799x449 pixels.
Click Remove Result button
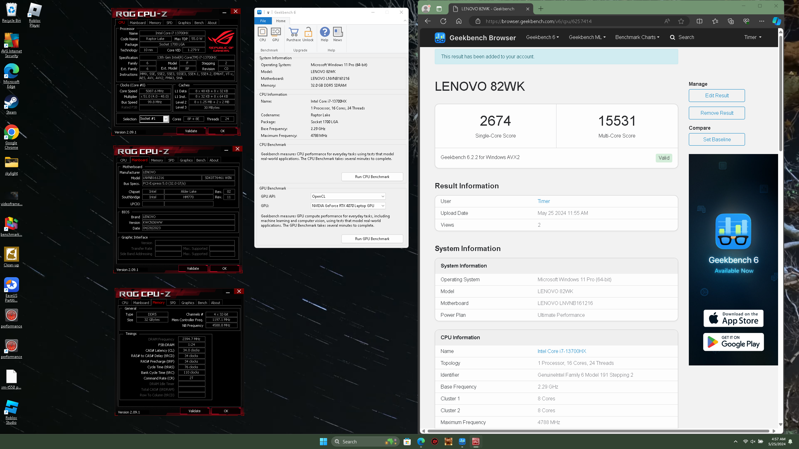(717, 113)
